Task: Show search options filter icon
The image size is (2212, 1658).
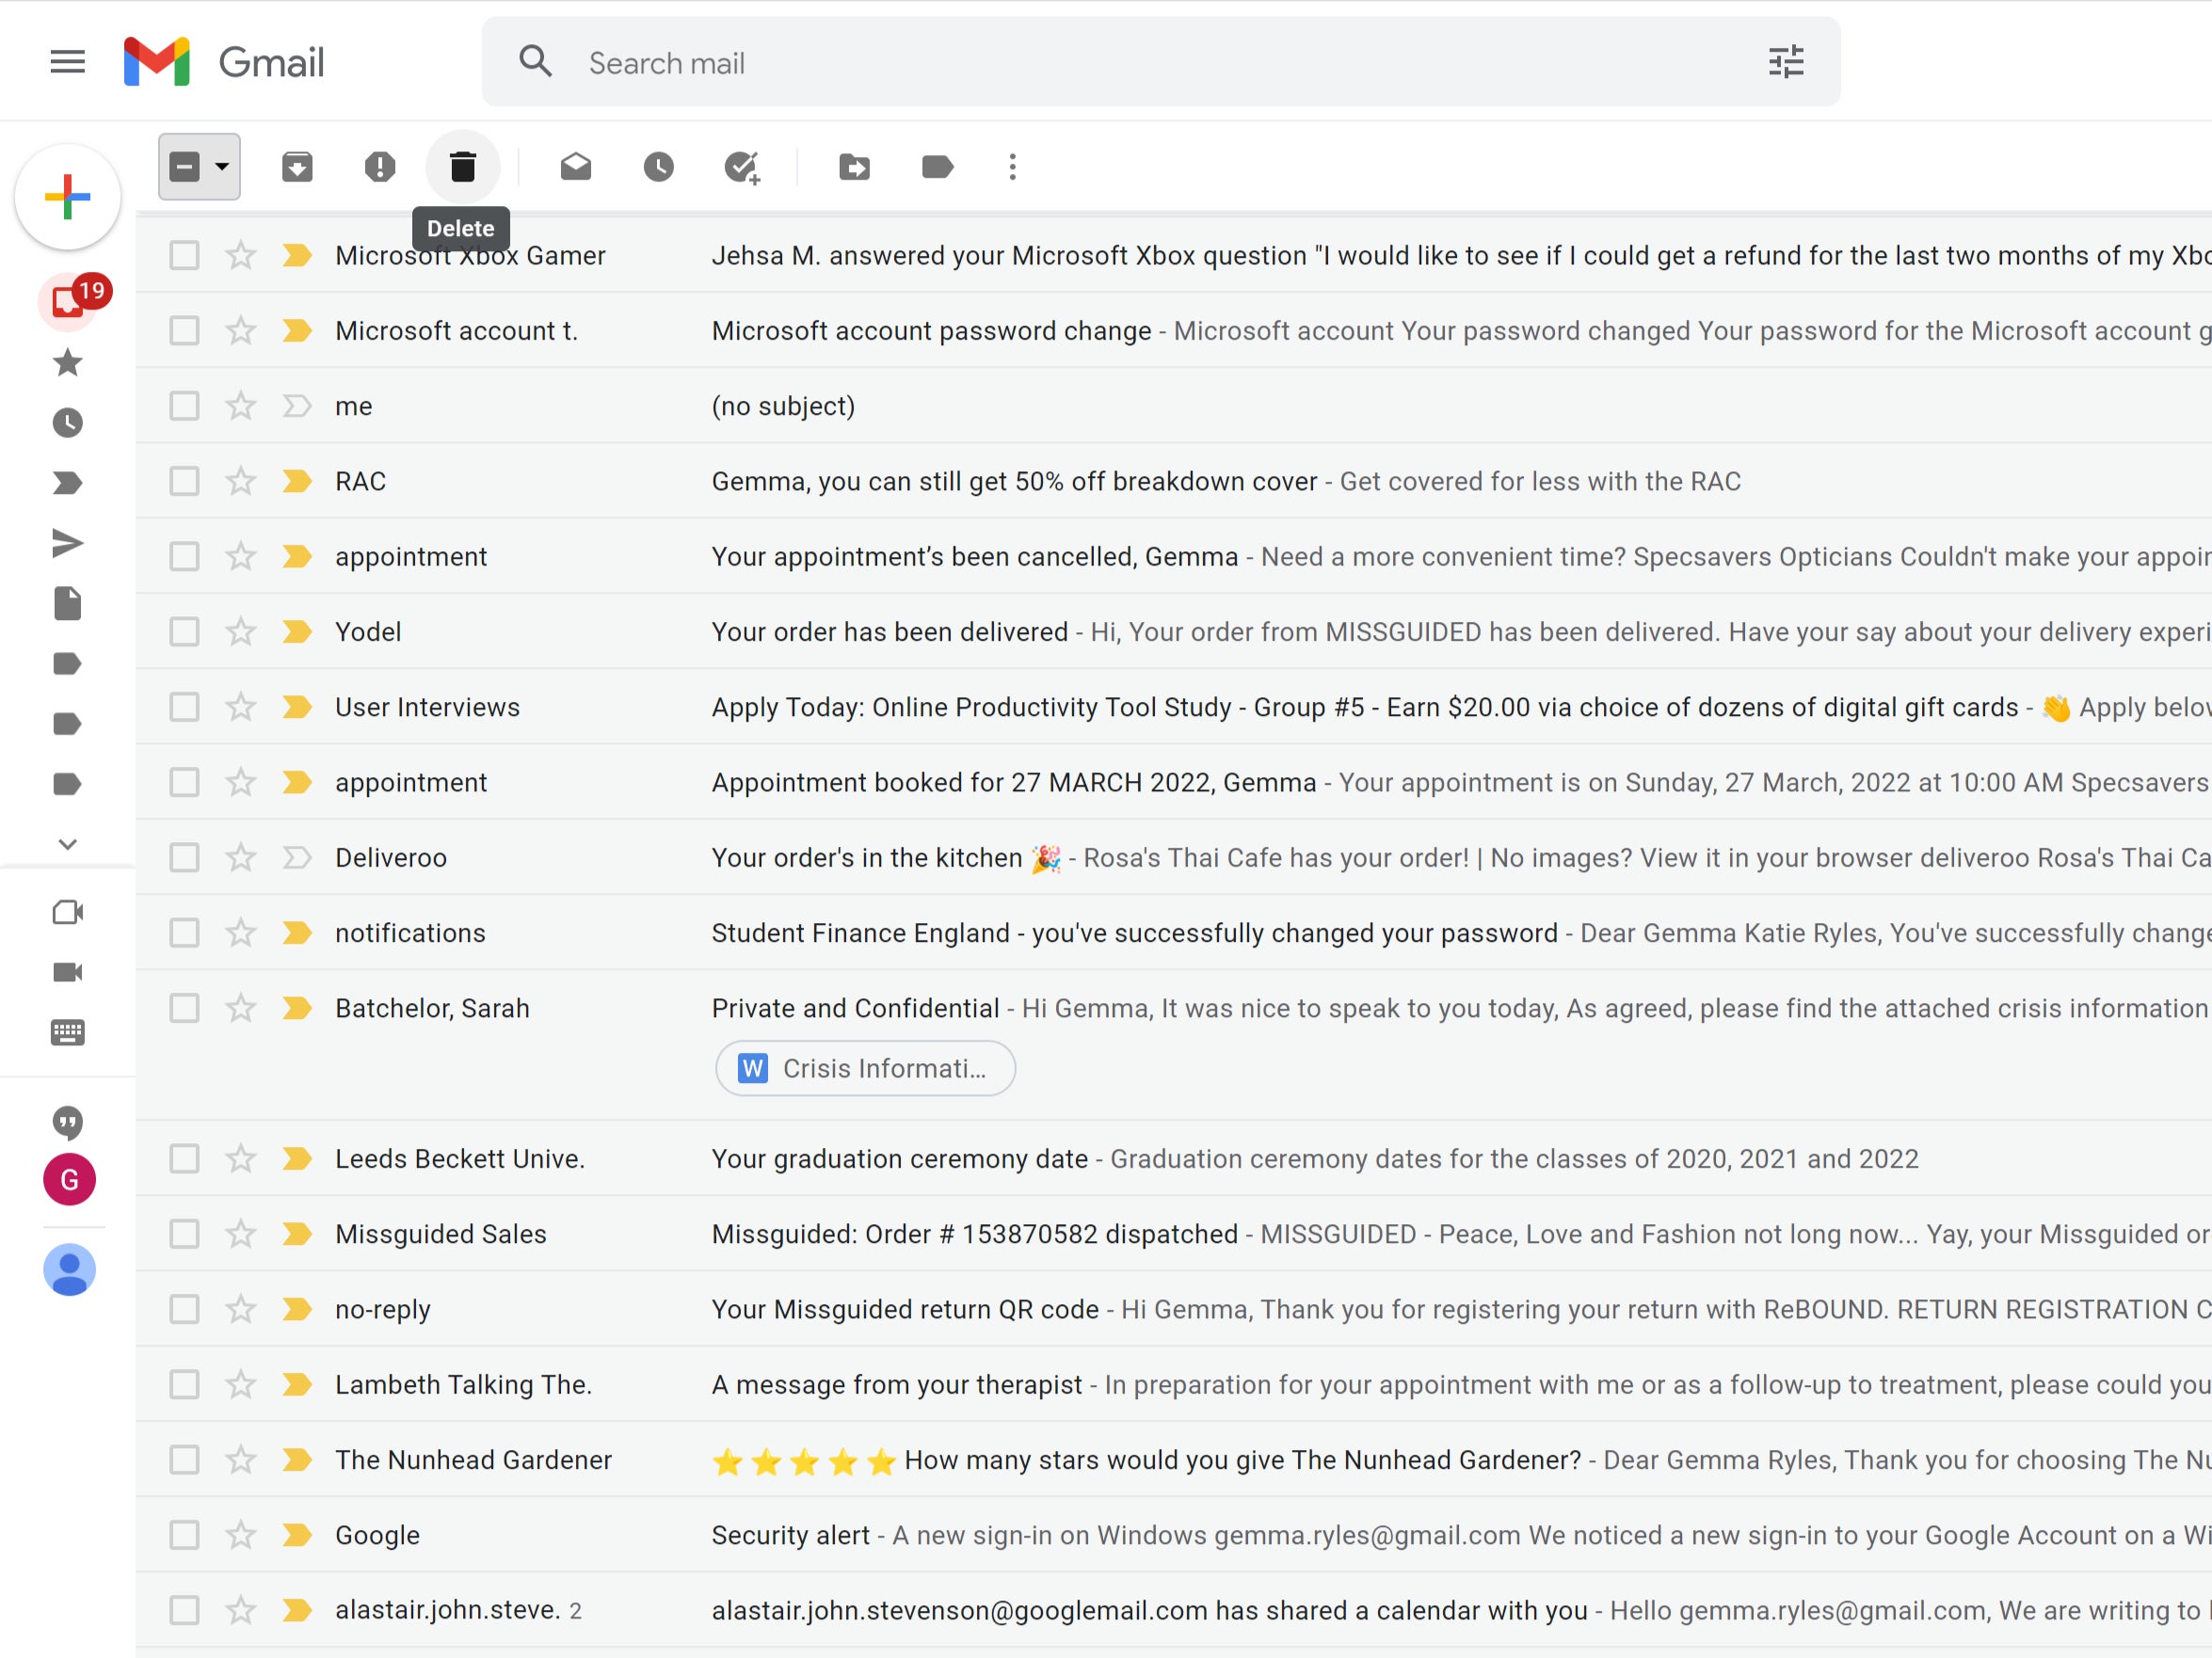Action: 1786,62
